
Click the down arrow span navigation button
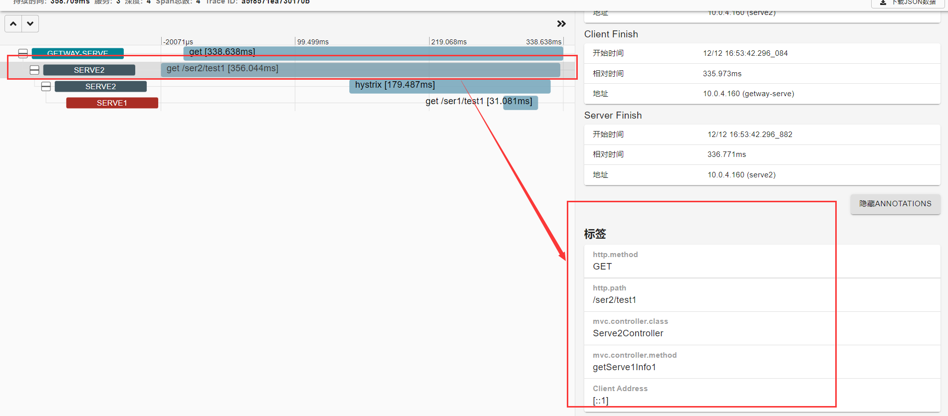pyautogui.click(x=30, y=23)
